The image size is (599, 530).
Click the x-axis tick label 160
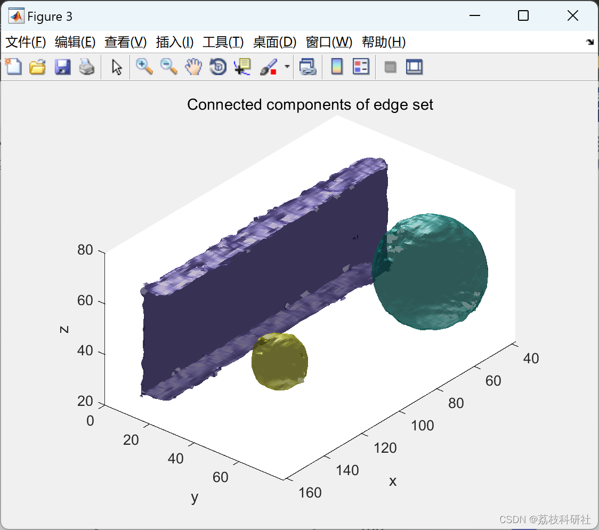pyautogui.click(x=310, y=493)
